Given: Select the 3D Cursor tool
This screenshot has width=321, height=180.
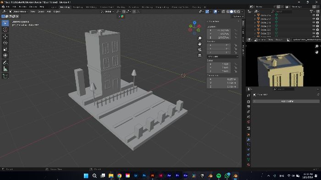Looking at the screenshot, I should coord(6,30).
